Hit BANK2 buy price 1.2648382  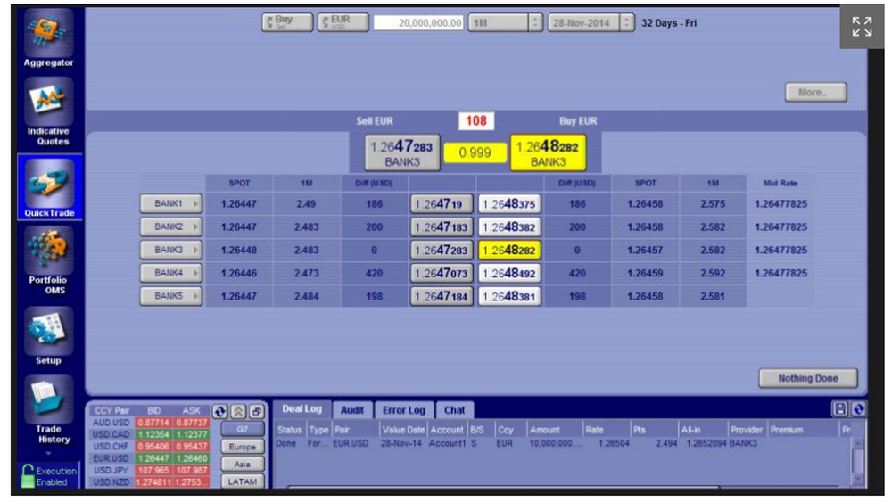(509, 227)
